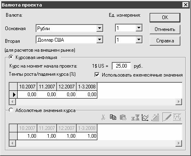Viewport: 191px width, 156px height.
Task: Click the Отменить button
Action: [x=165, y=29]
